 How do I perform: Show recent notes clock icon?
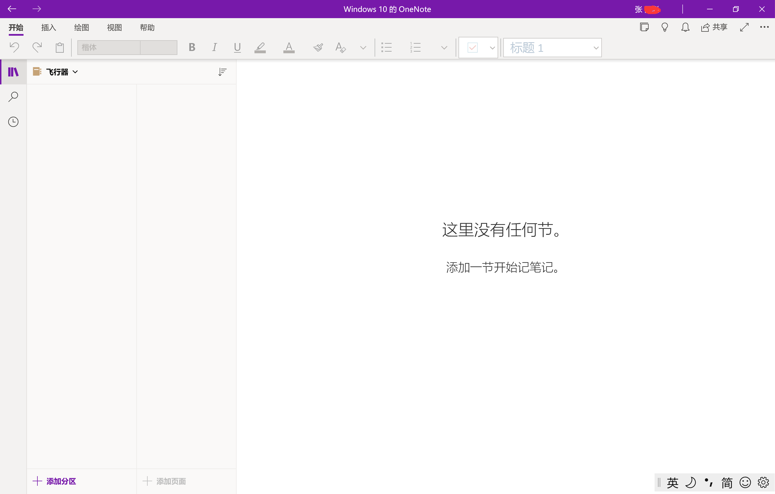pyautogui.click(x=13, y=122)
